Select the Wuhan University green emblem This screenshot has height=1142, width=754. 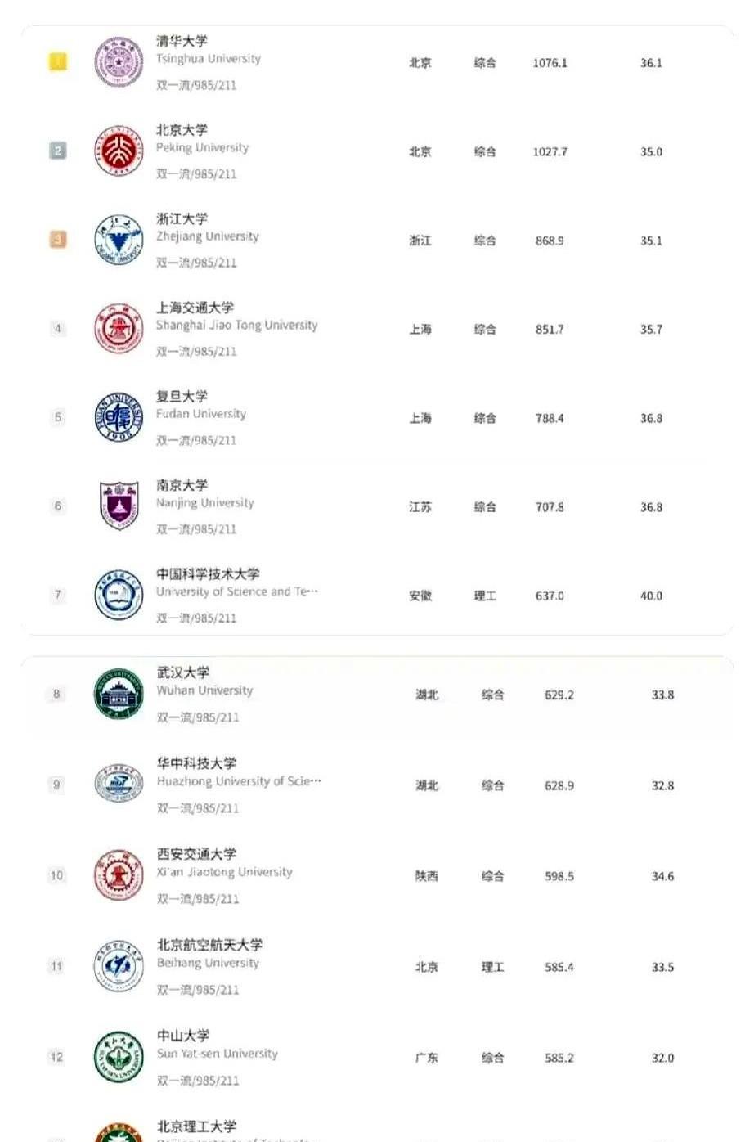(x=119, y=694)
